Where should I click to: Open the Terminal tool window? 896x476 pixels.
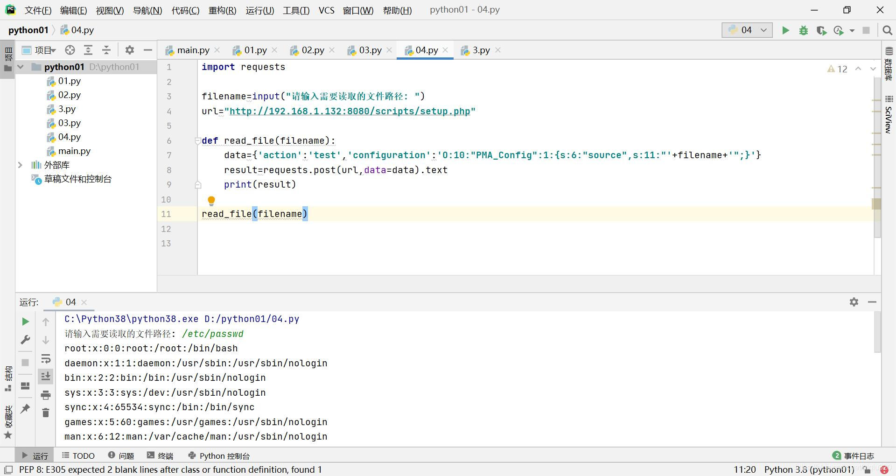coord(160,456)
